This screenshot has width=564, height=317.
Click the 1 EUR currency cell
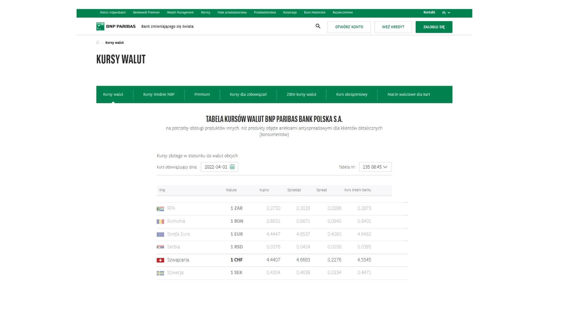pos(236,234)
